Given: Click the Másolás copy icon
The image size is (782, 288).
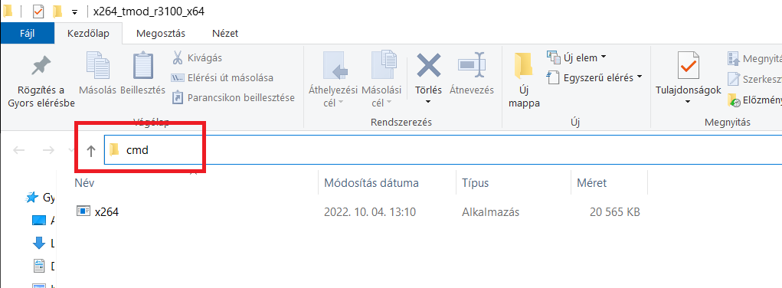Looking at the screenshot, I should [98, 65].
